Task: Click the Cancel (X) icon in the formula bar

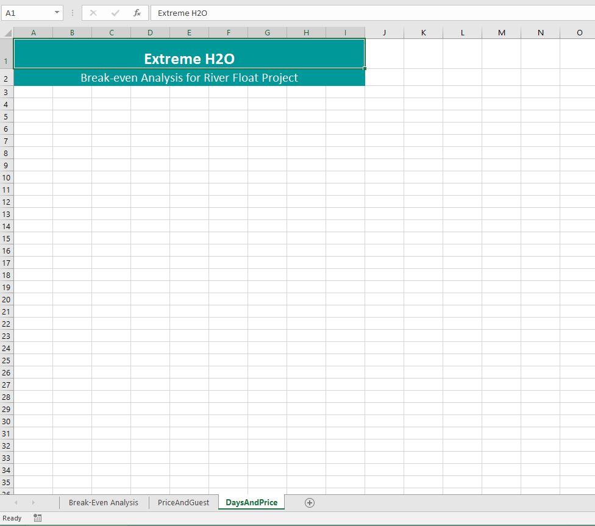Action: click(93, 13)
